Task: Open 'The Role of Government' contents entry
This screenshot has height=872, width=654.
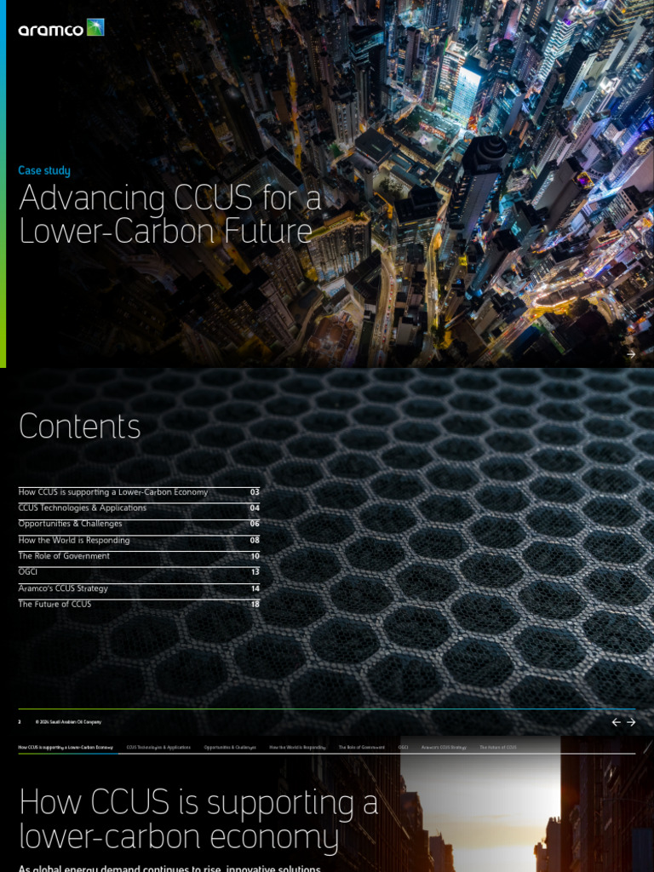Action: coord(139,556)
